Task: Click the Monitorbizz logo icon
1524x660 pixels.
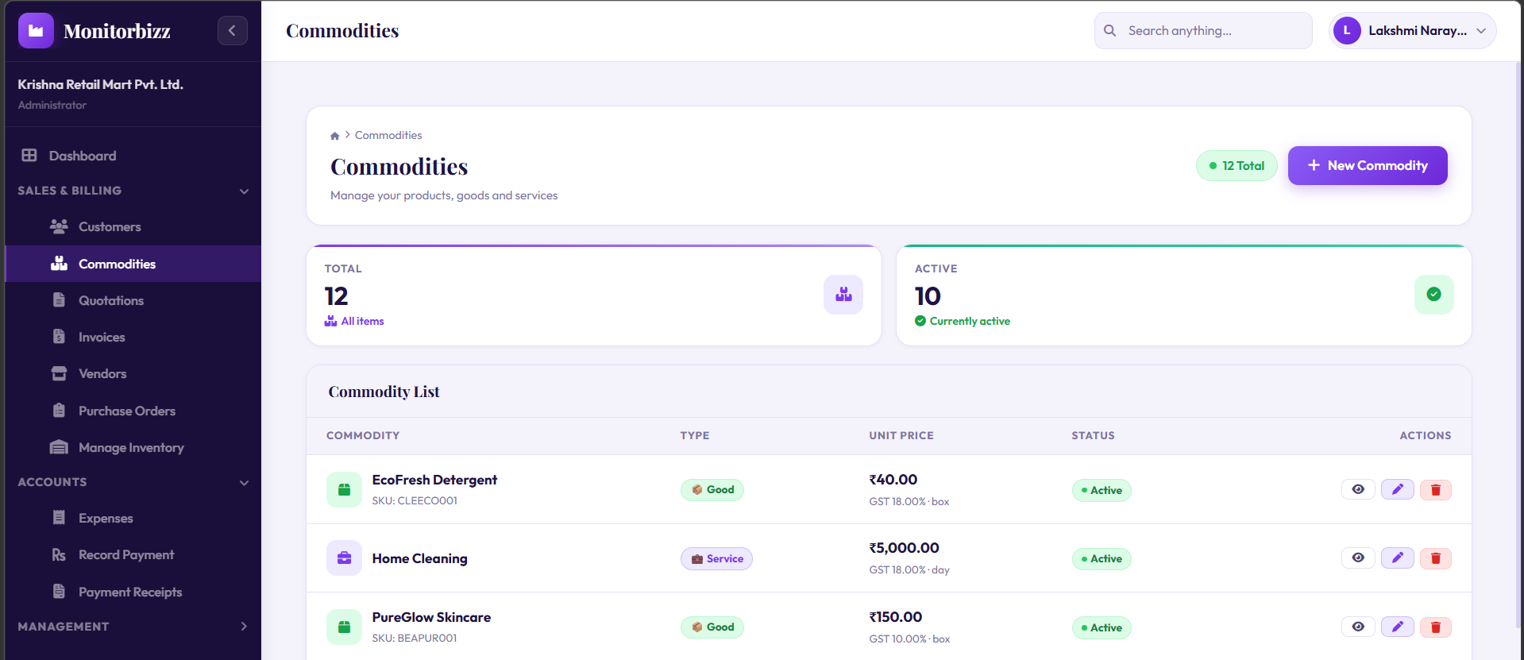Action: pyautogui.click(x=36, y=31)
